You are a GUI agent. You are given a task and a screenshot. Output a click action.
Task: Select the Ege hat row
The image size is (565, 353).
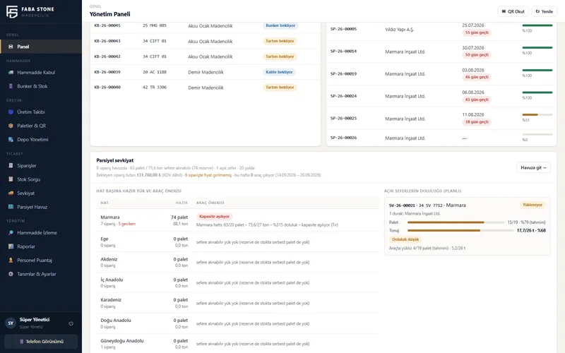pos(237,241)
